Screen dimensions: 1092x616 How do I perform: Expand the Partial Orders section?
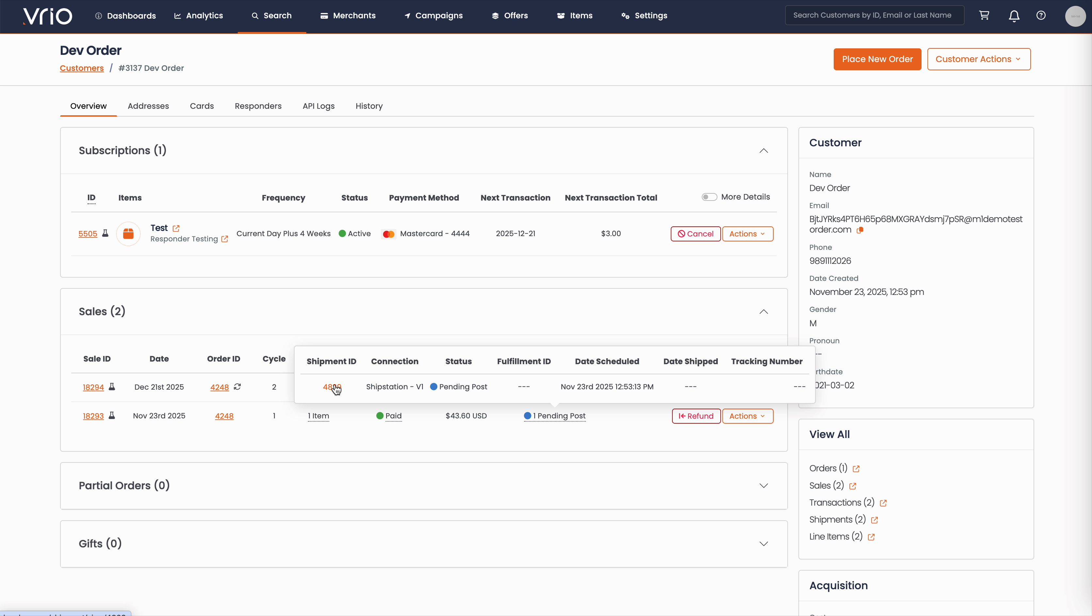point(763,486)
